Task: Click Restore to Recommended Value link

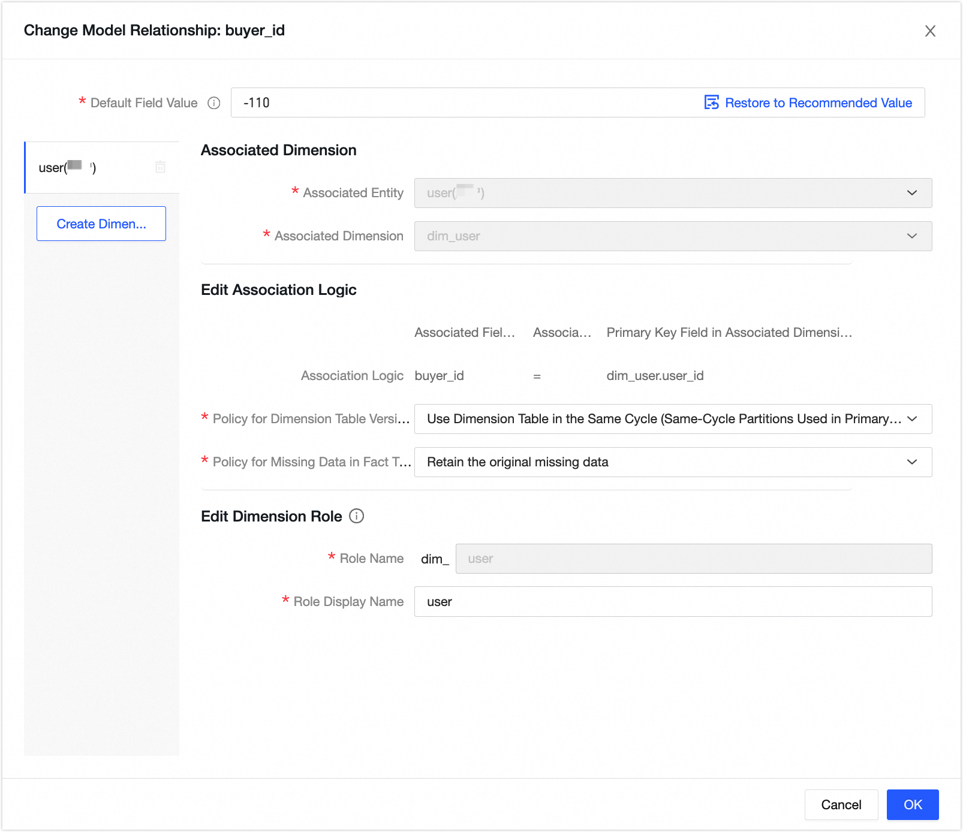Action: point(818,103)
